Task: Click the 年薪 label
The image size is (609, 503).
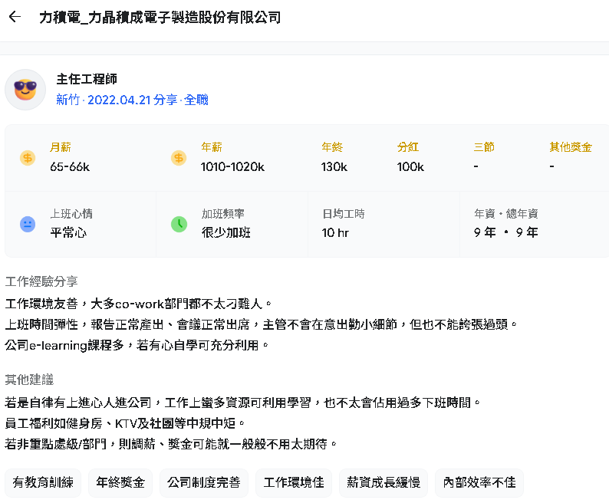Action: [211, 147]
